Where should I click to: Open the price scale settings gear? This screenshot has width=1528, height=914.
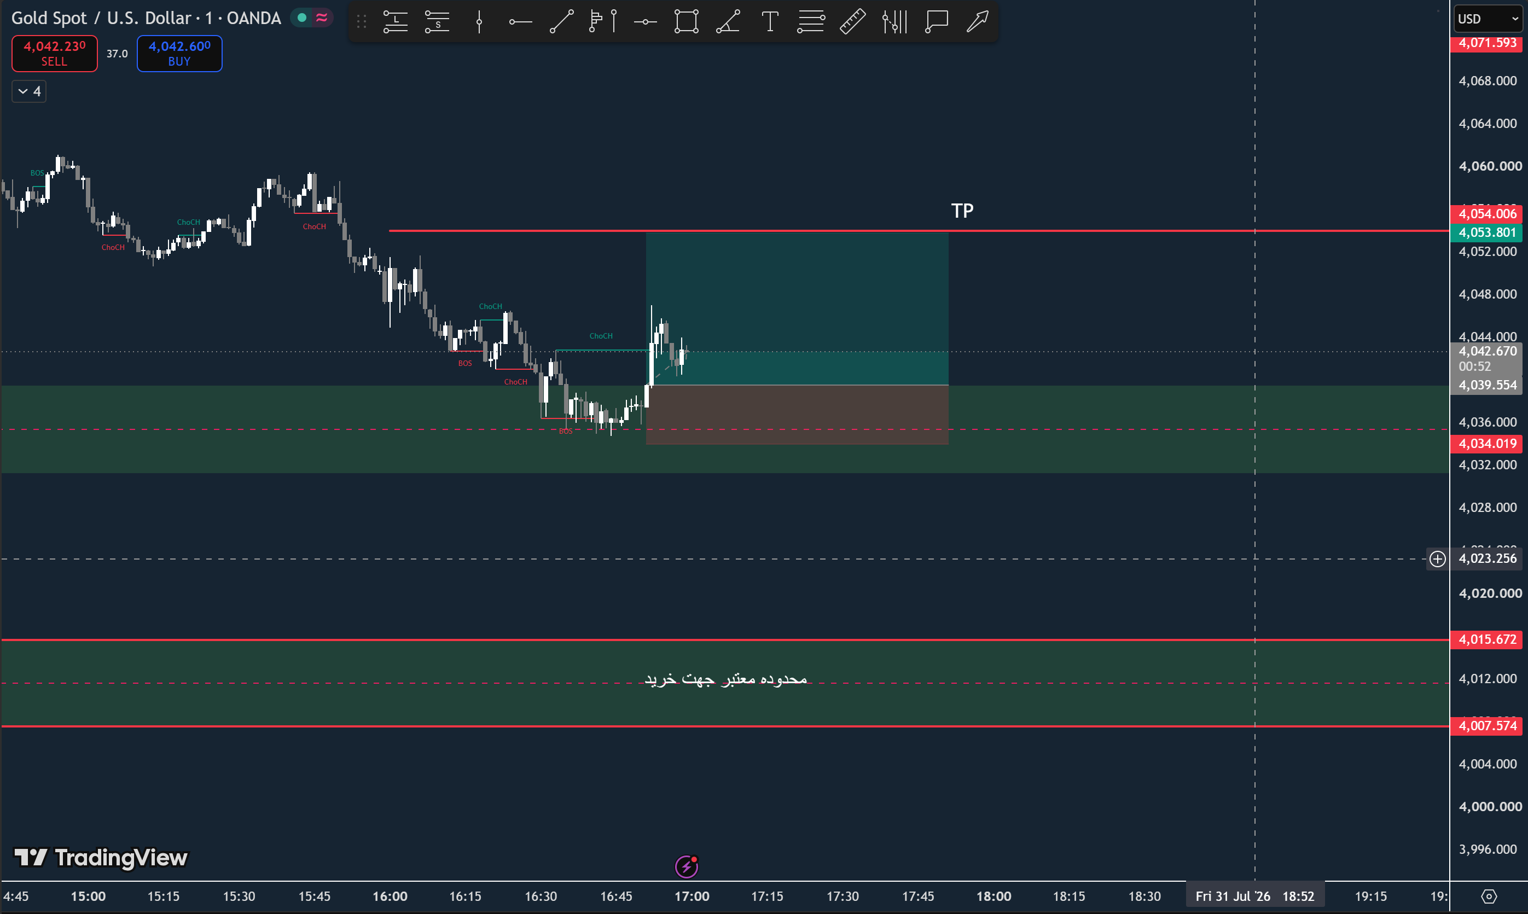click(1489, 896)
